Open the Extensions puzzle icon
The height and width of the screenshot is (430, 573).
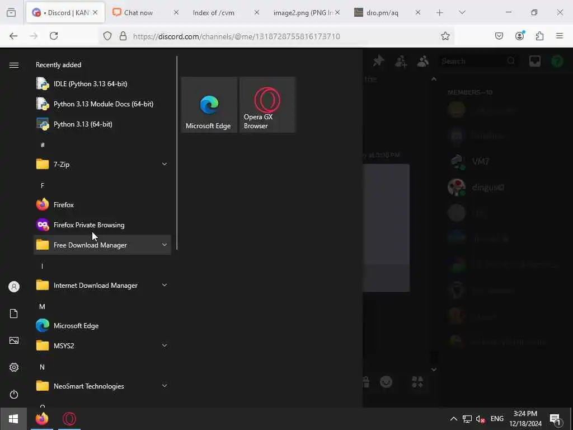click(540, 36)
